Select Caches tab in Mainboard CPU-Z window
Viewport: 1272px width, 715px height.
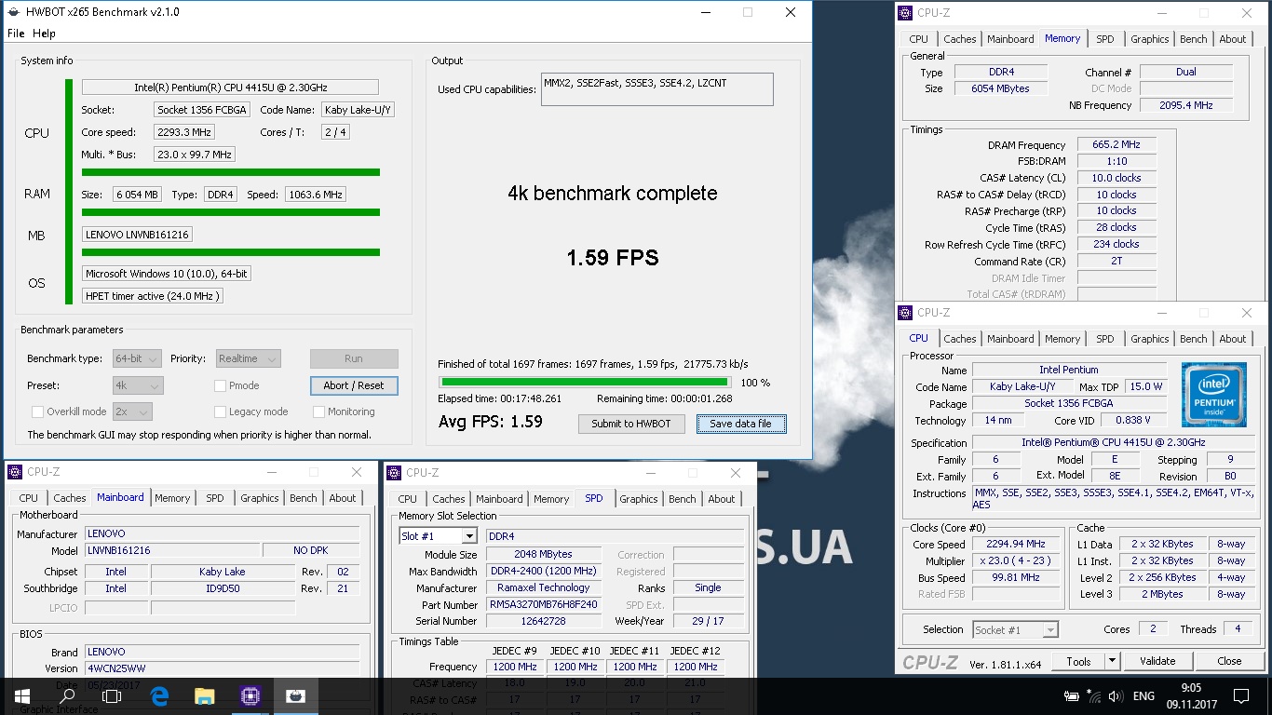tap(69, 498)
